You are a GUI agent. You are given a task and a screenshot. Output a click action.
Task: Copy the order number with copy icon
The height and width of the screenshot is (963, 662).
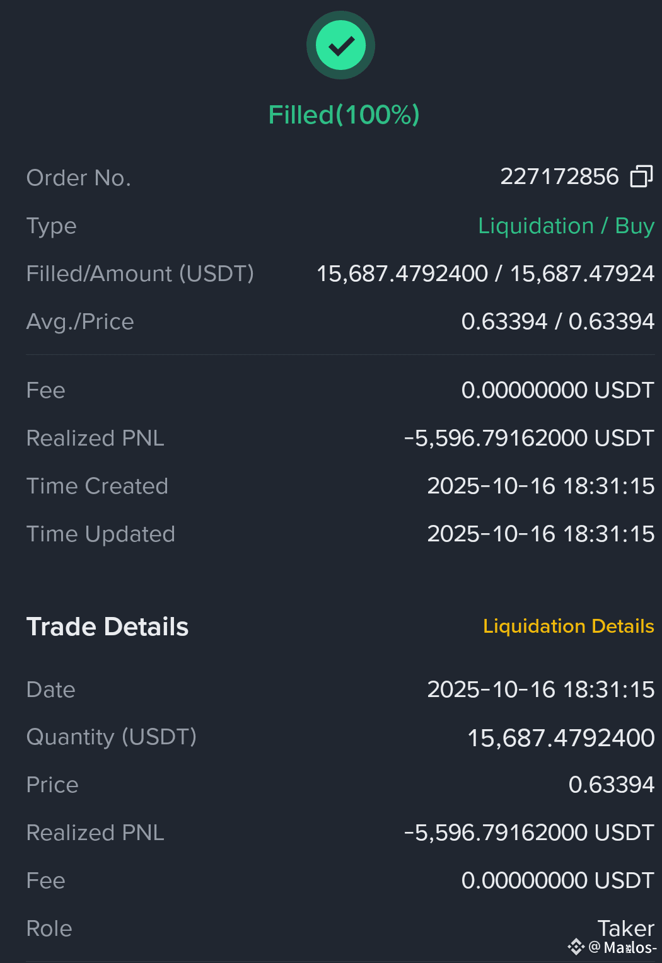[641, 176]
